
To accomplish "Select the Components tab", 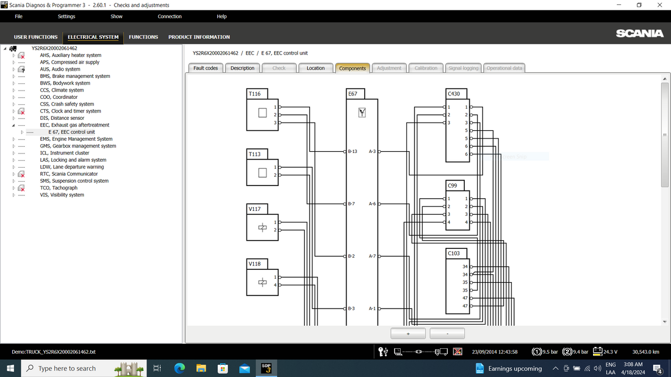I will coord(353,68).
